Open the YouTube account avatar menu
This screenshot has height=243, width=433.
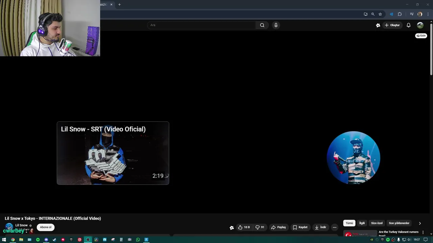coord(420,25)
